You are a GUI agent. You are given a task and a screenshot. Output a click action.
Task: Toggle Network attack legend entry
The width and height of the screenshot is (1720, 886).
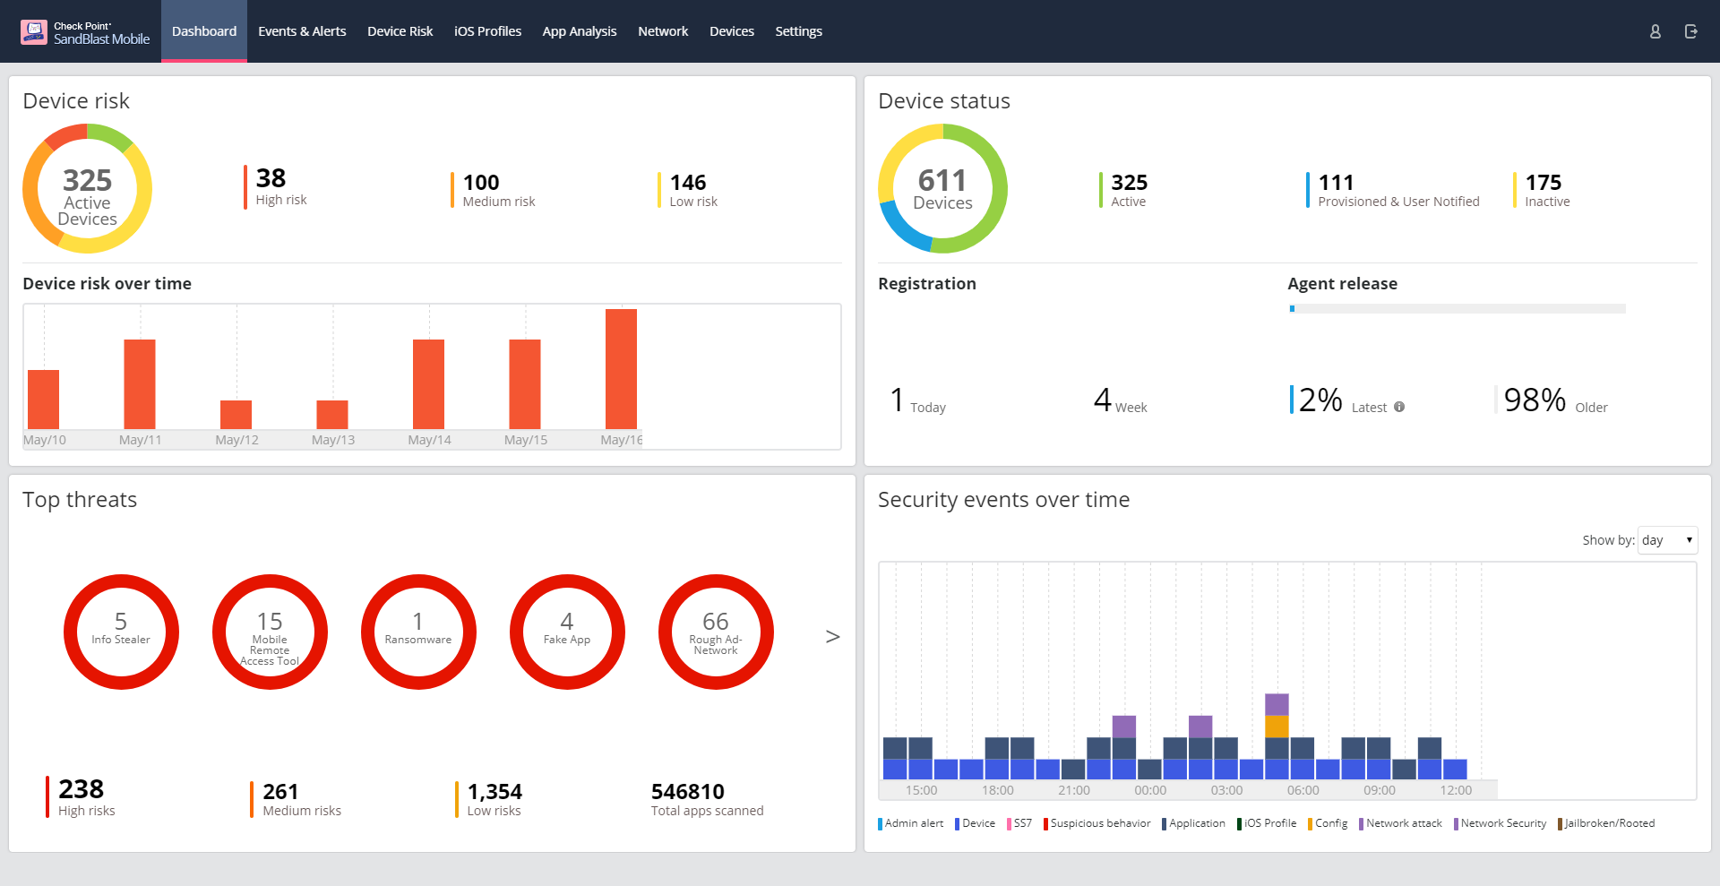tap(1403, 823)
